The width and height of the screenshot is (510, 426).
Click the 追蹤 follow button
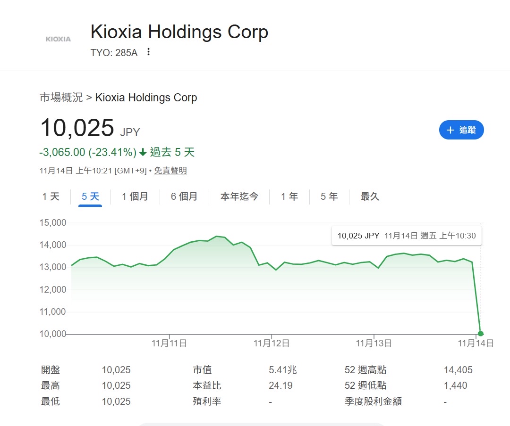(461, 130)
